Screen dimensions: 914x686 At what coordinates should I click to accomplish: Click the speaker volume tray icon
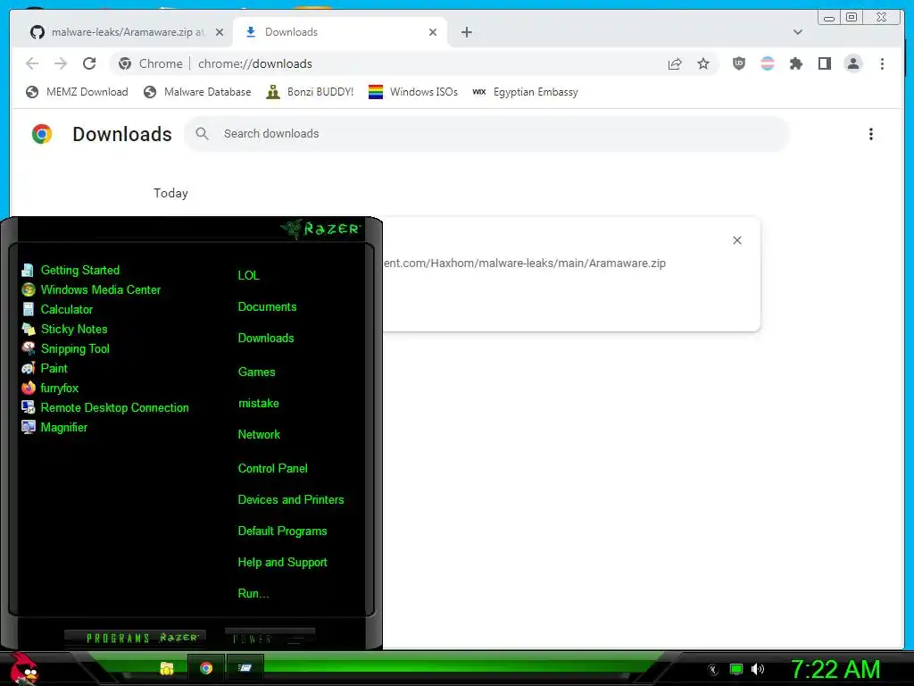point(758,669)
